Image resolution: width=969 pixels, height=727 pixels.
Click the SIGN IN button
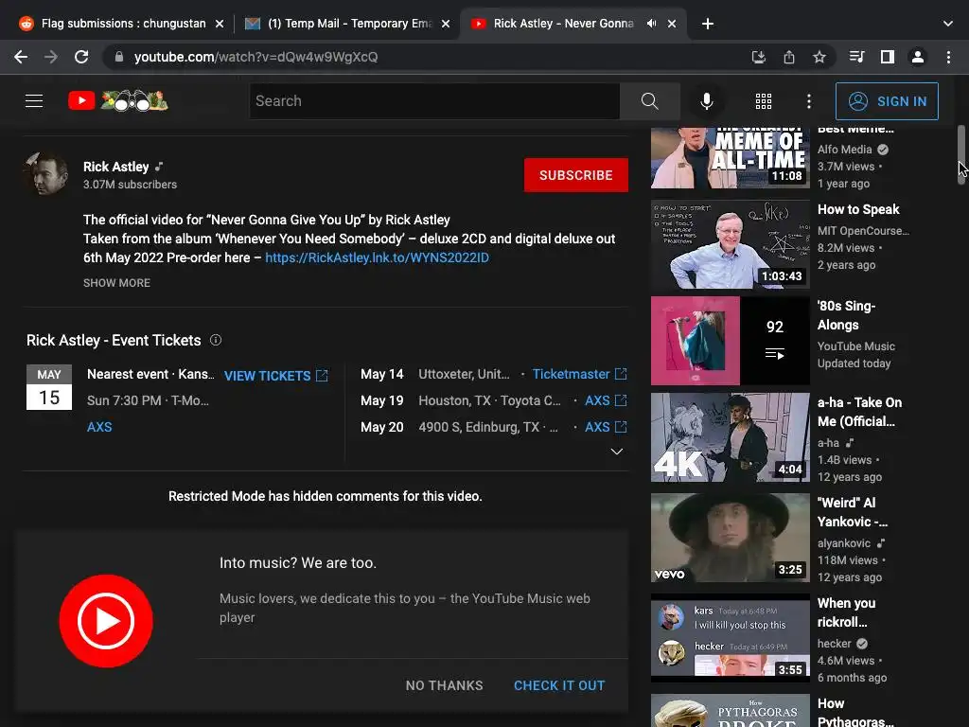pyautogui.click(x=887, y=100)
